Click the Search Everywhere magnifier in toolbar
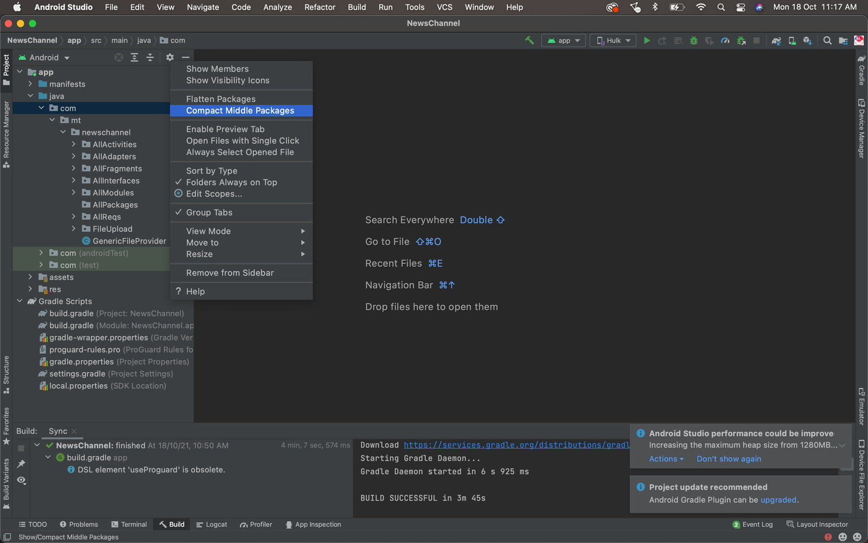 click(827, 41)
